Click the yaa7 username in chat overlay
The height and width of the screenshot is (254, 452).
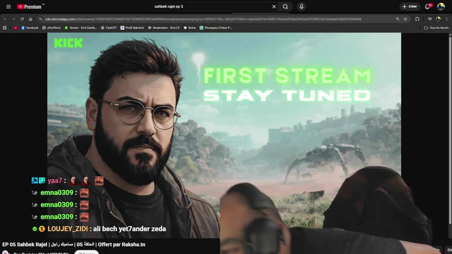pyautogui.click(x=55, y=181)
